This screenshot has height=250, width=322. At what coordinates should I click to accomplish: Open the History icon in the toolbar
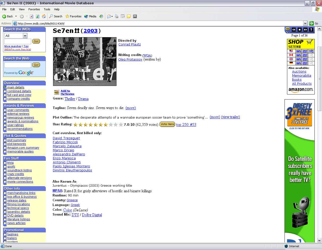click(x=101, y=16)
